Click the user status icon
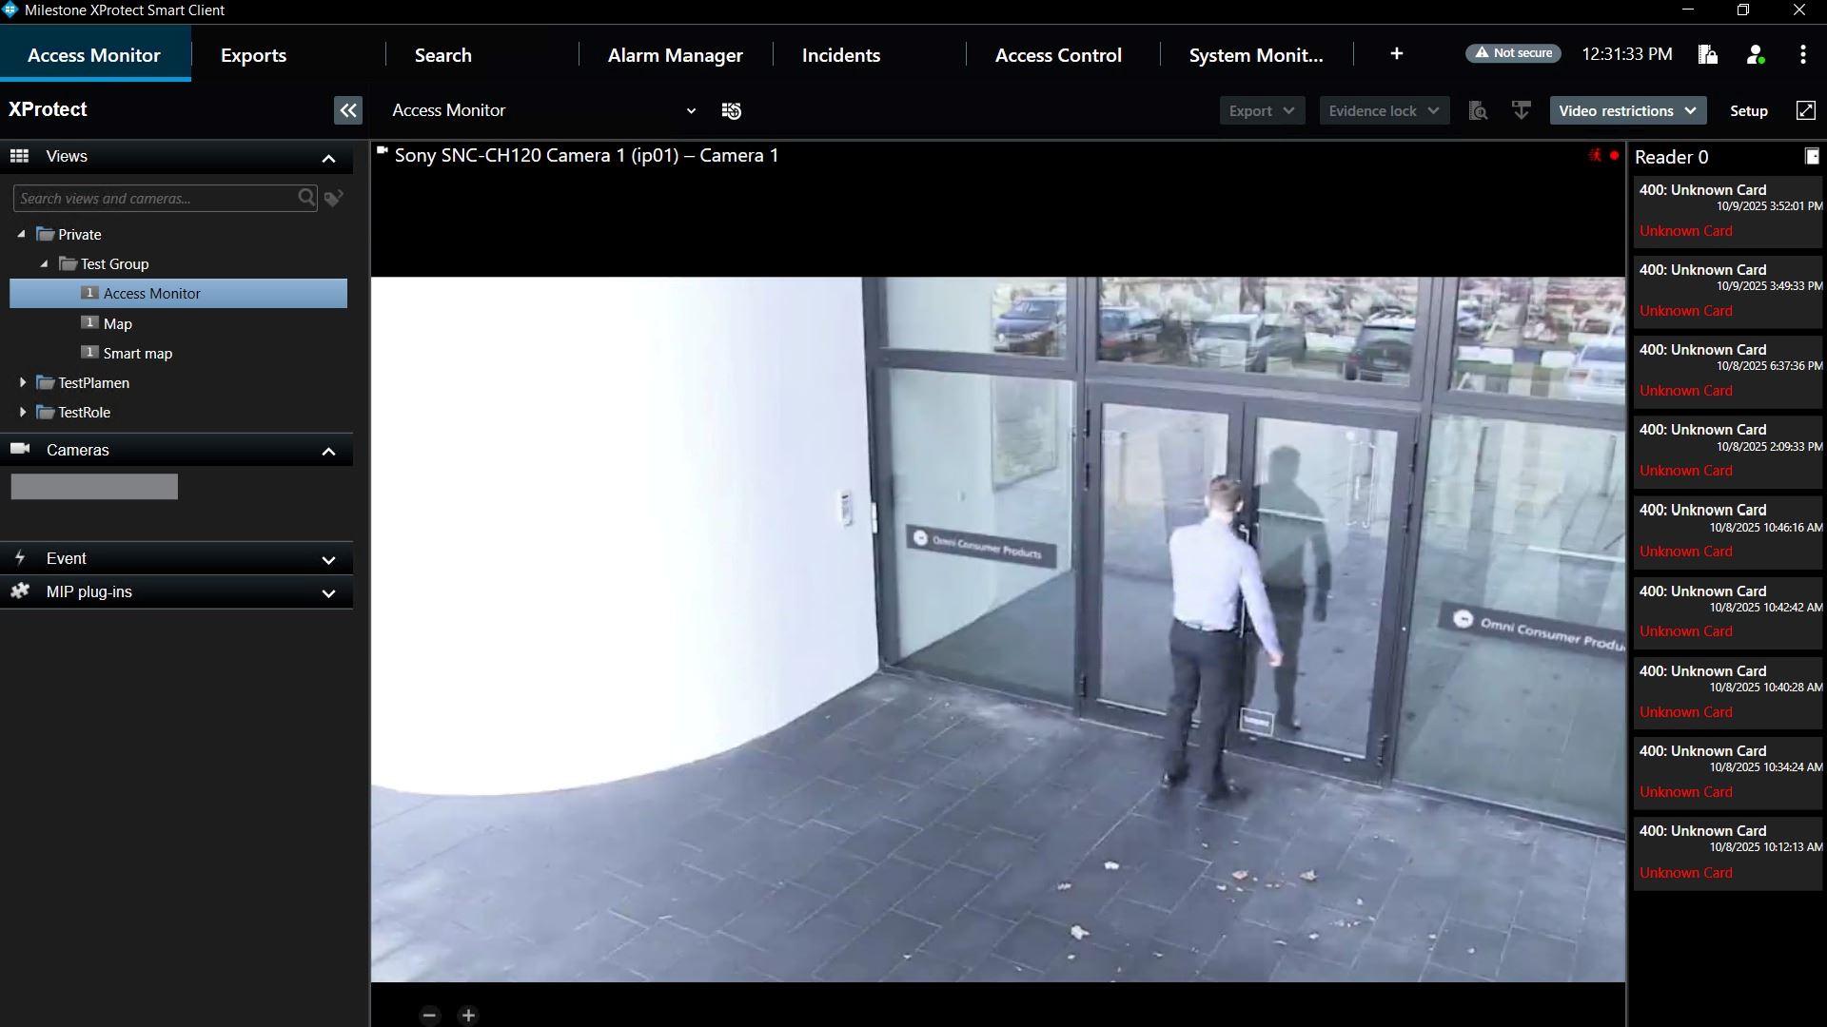 (1756, 54)
